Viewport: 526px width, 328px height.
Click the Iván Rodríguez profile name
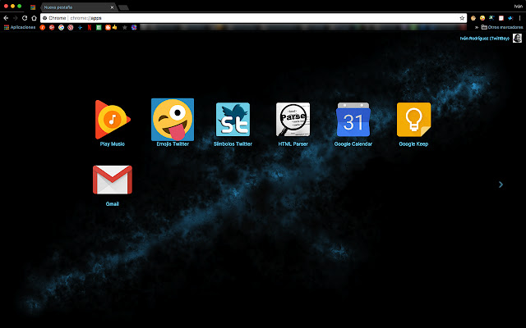(x=484, y=39)
